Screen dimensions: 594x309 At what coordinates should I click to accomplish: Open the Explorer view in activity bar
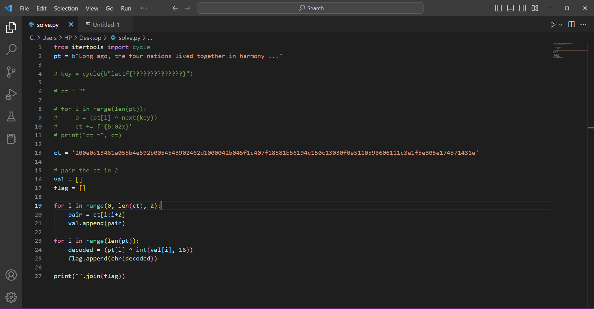point(11,28)
